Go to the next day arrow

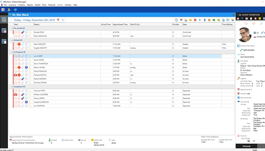click(x=63, y=20)
